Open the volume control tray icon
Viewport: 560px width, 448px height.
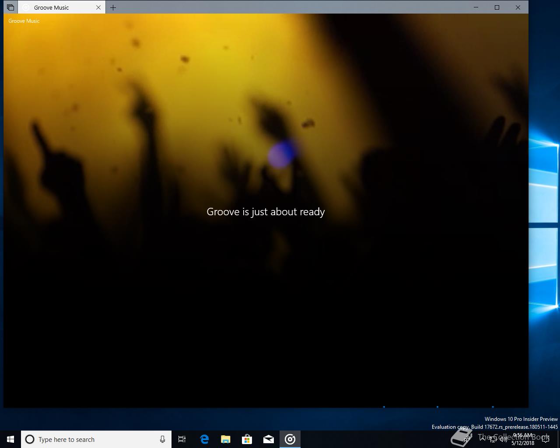point(503,439)
